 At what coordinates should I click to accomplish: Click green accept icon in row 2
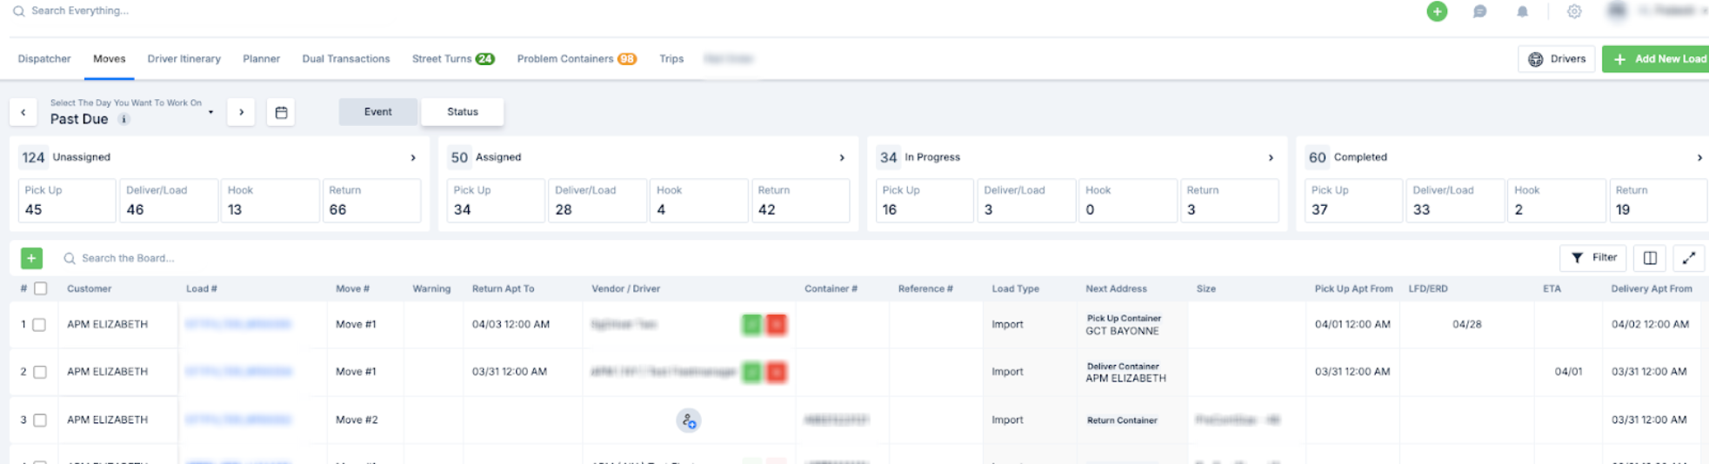point(751,372)
